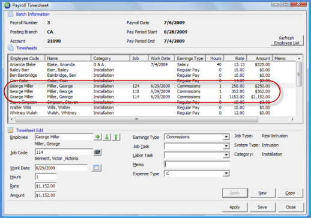Click the Timesheet Edit section icon
The height and width of the screenshot is (218, 311).
[x=10, y=130]
